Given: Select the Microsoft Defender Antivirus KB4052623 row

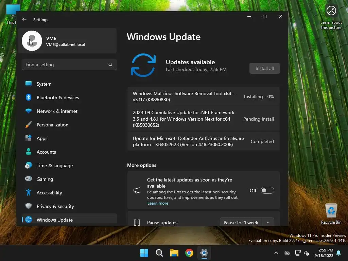Looking at the screenshot, I should [203, 141].
